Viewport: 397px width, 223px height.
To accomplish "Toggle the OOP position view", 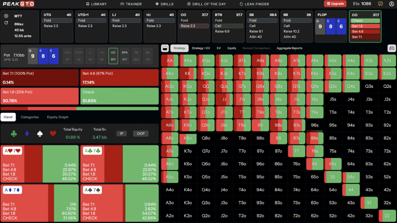I will [x=141, y=133].
